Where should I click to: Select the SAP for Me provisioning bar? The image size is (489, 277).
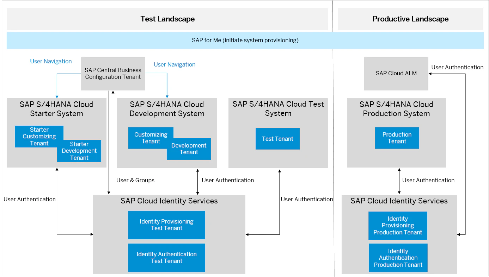click(245, 40)
